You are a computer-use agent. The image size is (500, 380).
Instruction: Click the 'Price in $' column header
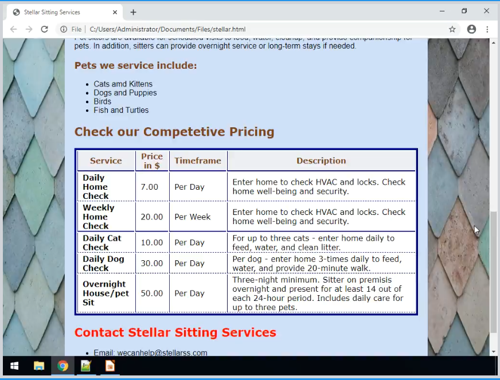(x=152, y=160)
